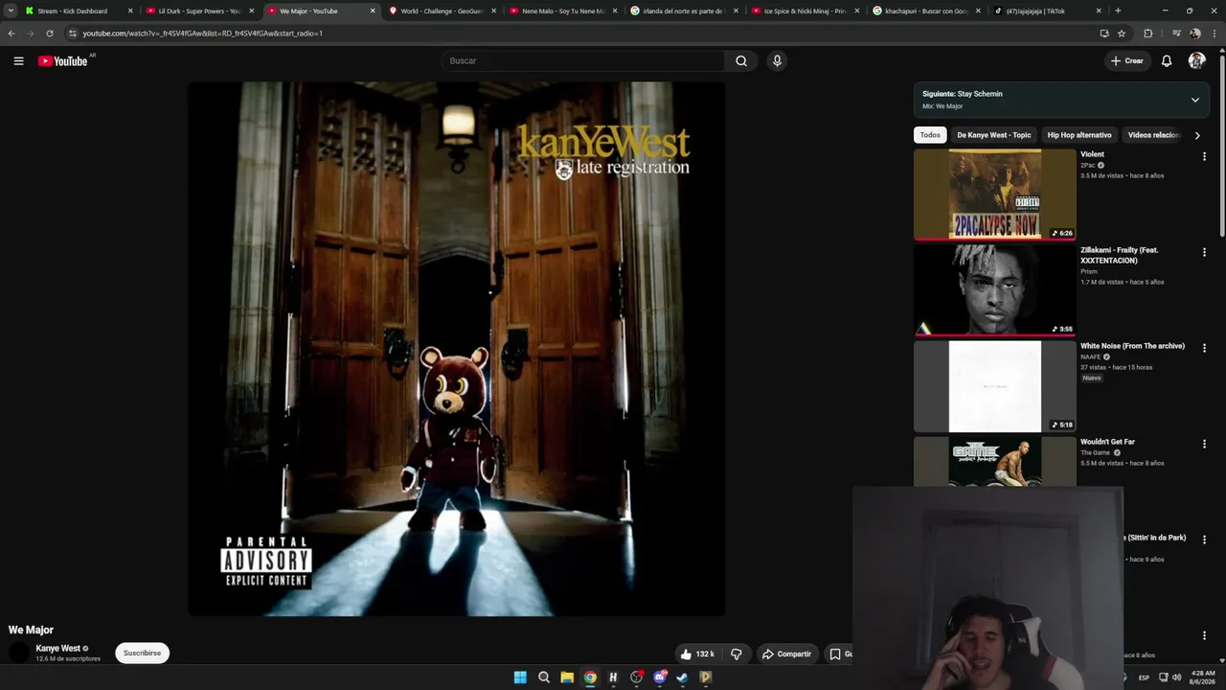1226x690 pixels.
Task: Open the Windows Start menu
Action: tap(520, 678)
